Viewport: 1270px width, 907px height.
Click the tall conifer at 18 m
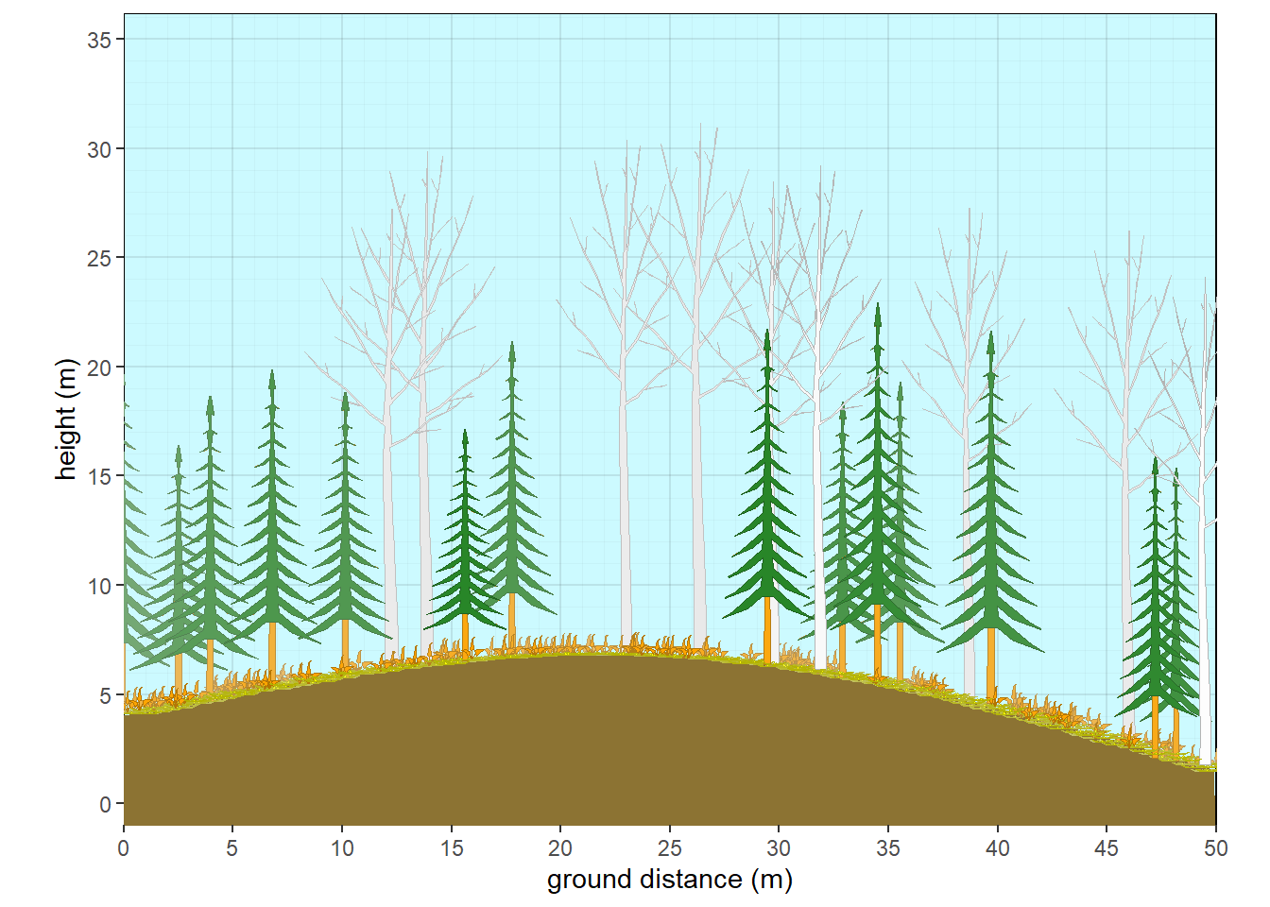pos(513,472)
